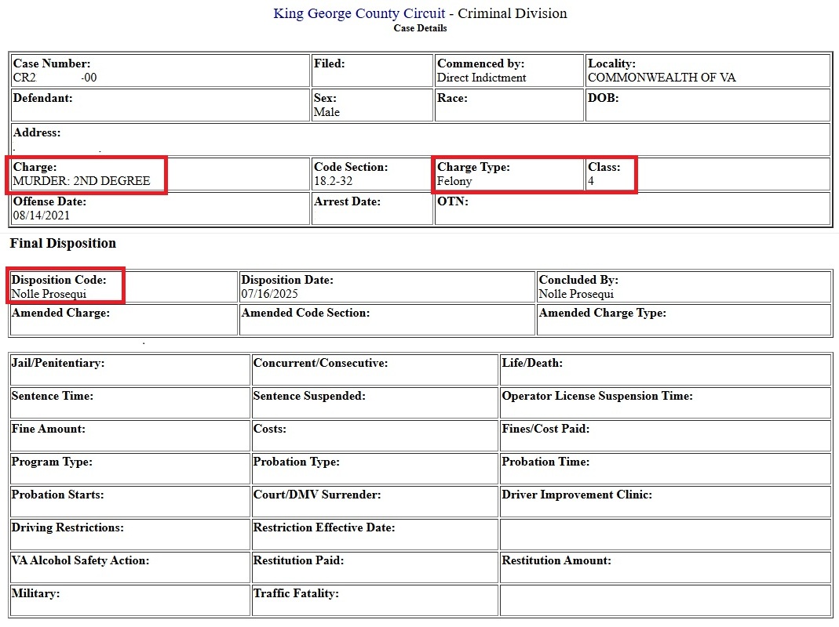Image resolution: width=839 pixels, height=627 pixels.
Task: Click the 'Restriction Effective Date:' label
Action: pos(323,527)
